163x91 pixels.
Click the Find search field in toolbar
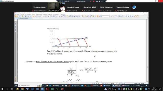click(105, 16)
